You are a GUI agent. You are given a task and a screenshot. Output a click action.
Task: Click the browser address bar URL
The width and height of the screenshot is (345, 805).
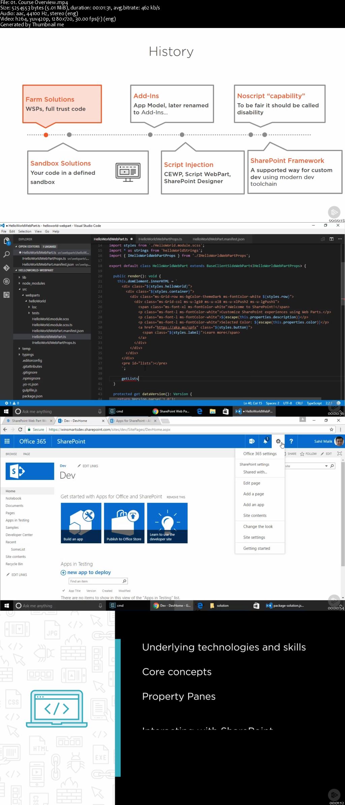tap(109, 429)
